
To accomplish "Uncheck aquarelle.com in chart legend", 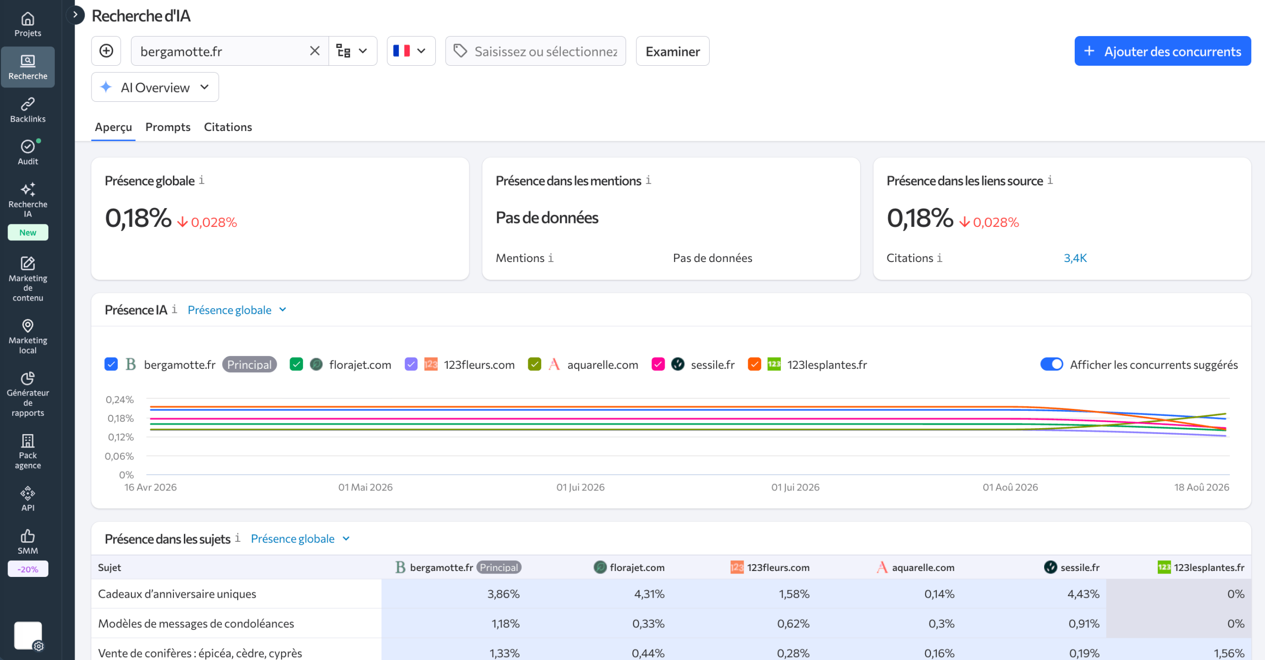I will pos(534,364).
